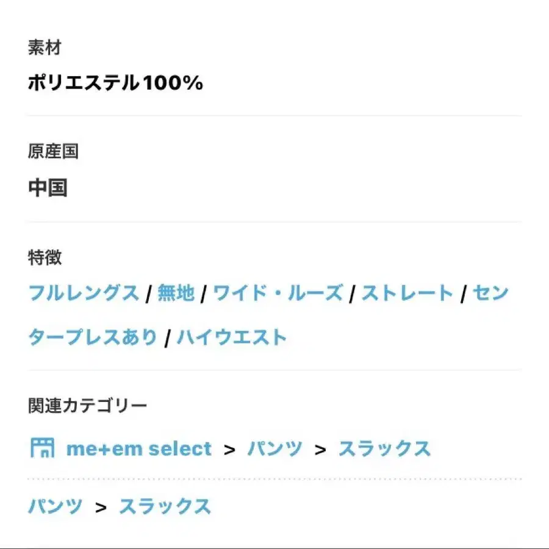
Task: Open スラックス in the me+em select breadcrumb
Action: click(x=384, y=448)
